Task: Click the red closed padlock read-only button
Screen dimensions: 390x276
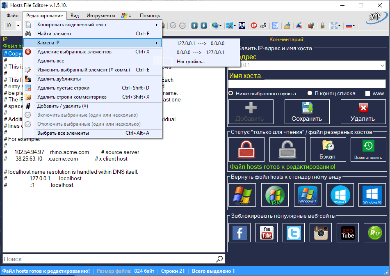Action: tap(246, 149)
